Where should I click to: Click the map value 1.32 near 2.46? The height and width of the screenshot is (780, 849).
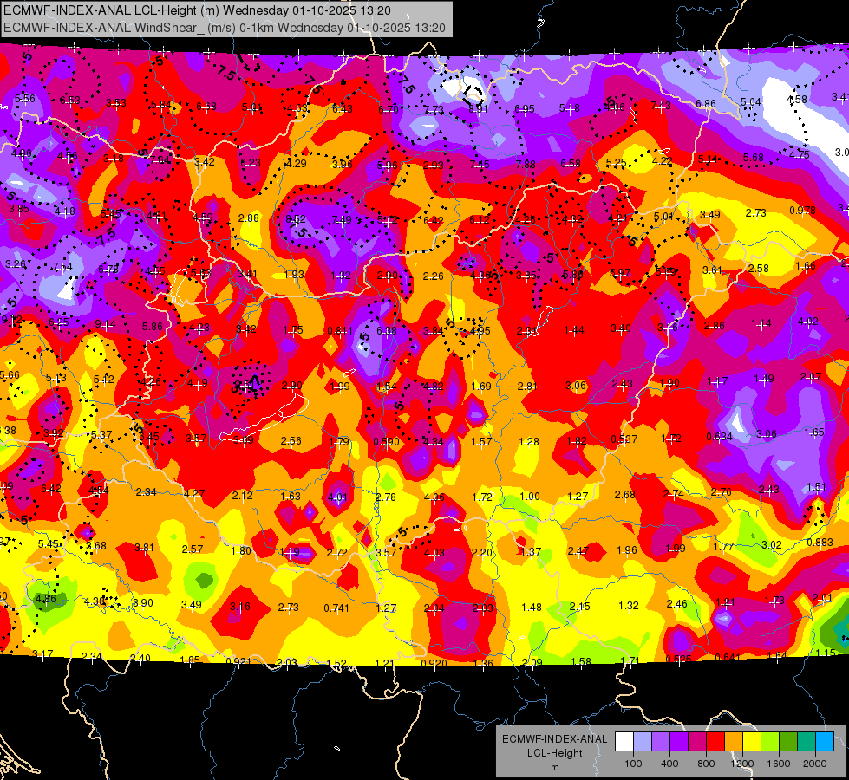[628, 606]
